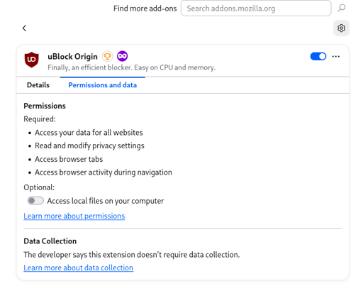Open Learn more about data collection link

click(x=79, y=268)
